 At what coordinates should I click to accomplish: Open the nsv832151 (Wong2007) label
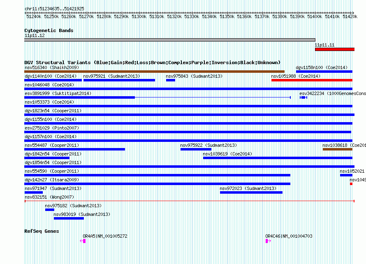click(49, 197)
